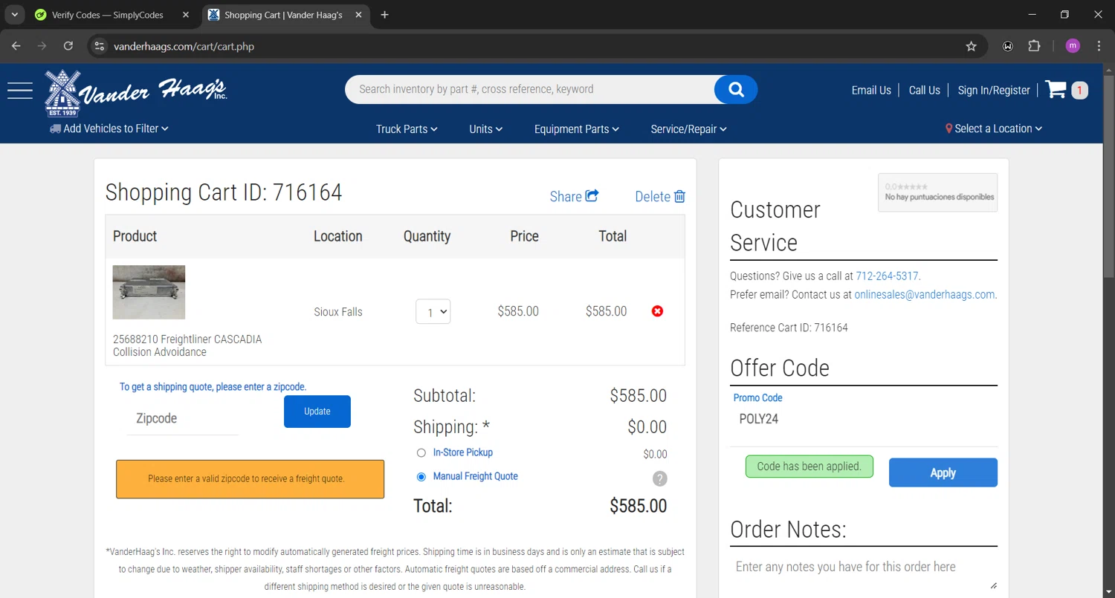This screenshot has width=1115, height=598.
Task: Expand the Service/Repair menu
Action: pos(688,129)
